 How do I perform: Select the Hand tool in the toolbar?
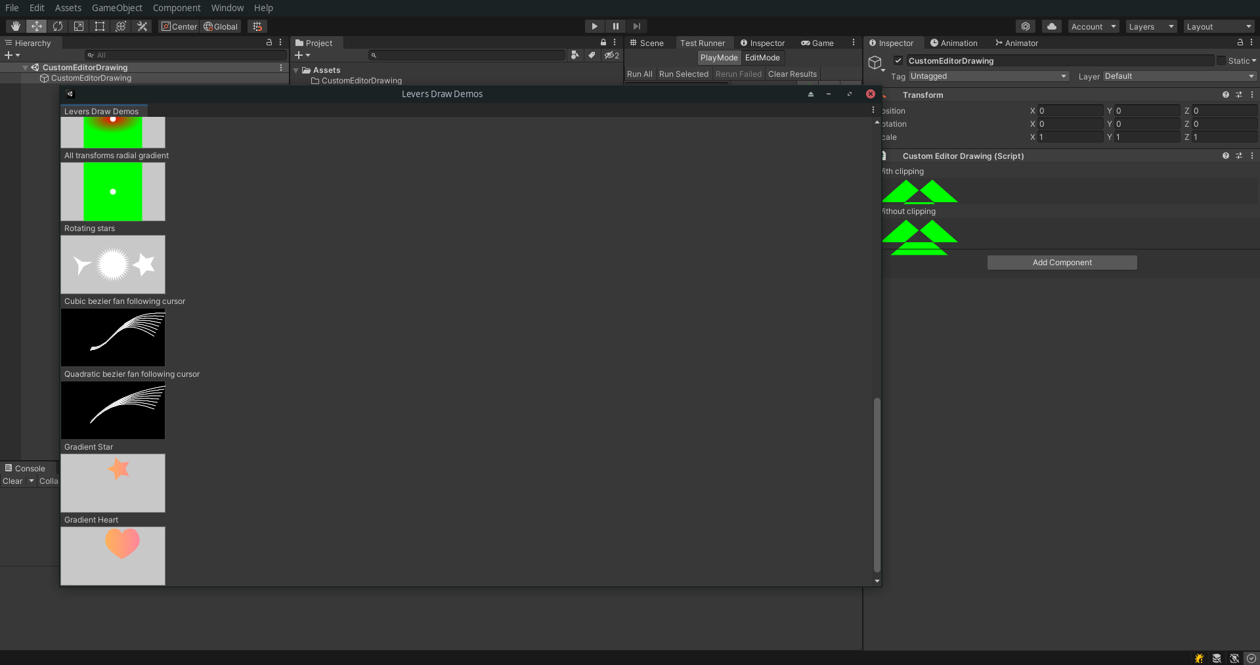point(15,26)
